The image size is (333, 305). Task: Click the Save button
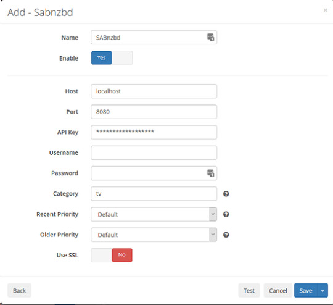coord(306,291)
